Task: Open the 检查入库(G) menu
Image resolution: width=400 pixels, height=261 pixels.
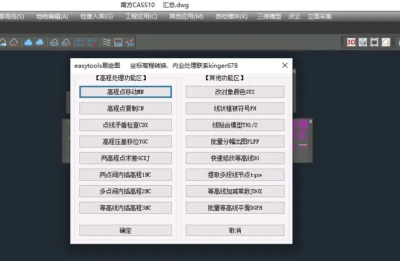Action: 96,17
